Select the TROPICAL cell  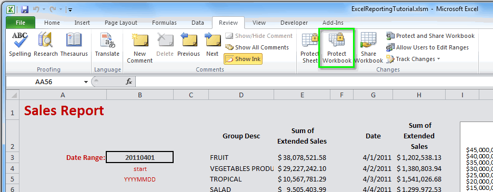tap(226, 179)
